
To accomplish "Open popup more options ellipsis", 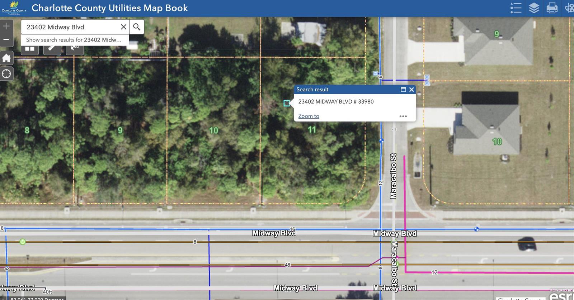I will (403, 116).
